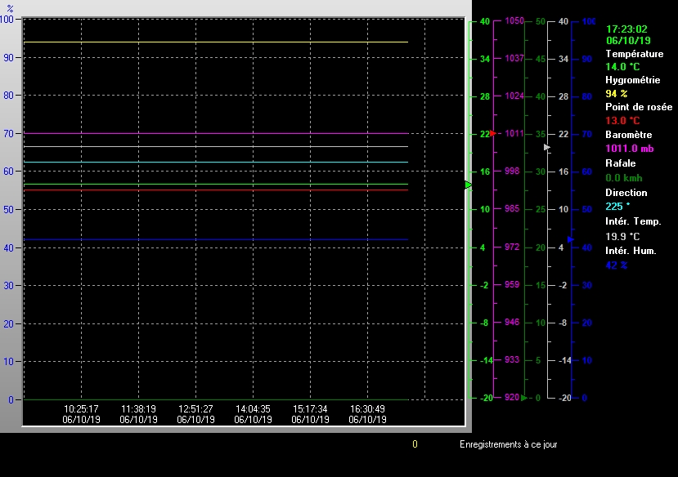Select the cyan '225 °' direction value

pyautogui.click(x=617, y=207)
